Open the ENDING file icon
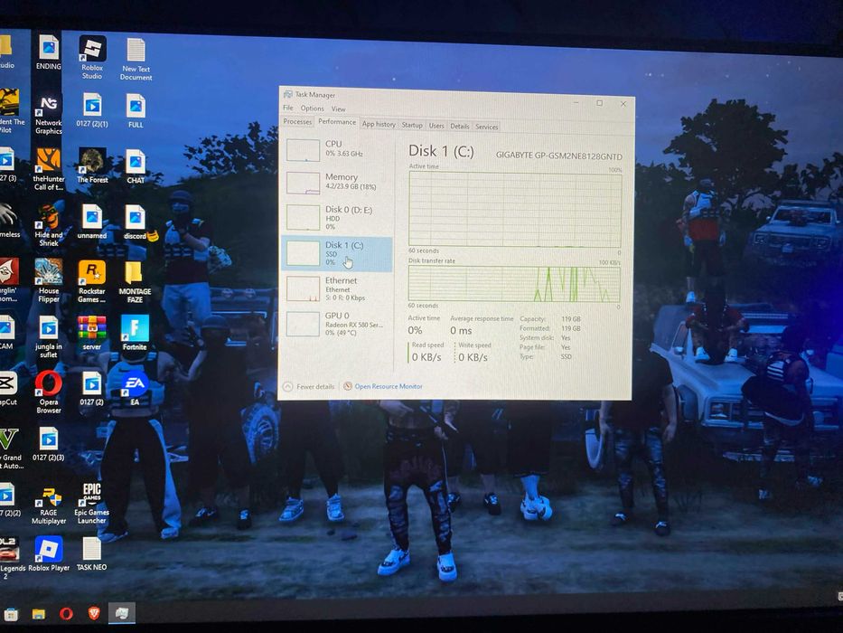 click(49, 52)
